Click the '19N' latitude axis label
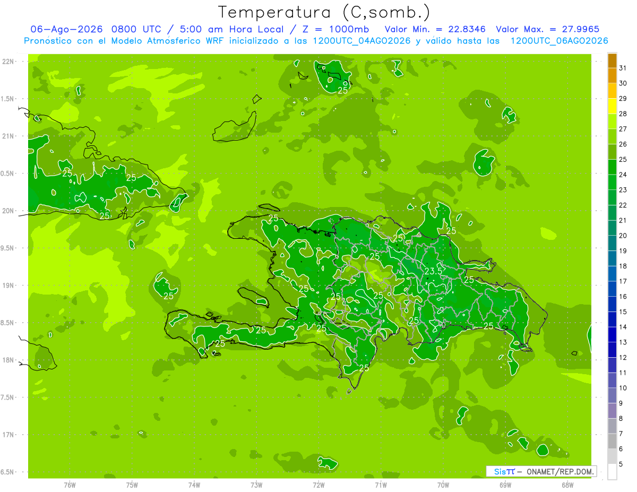This screenshot has width=637, height=492. pos(8,285)
